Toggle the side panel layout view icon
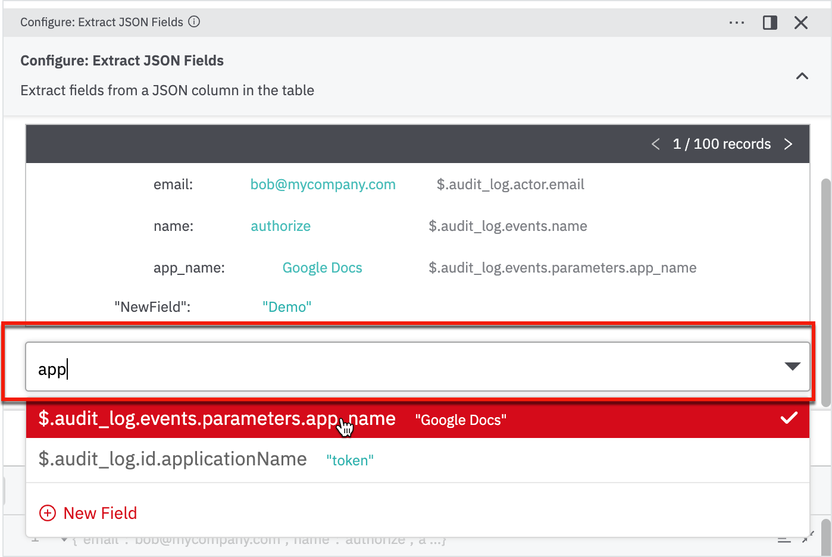 770,22
